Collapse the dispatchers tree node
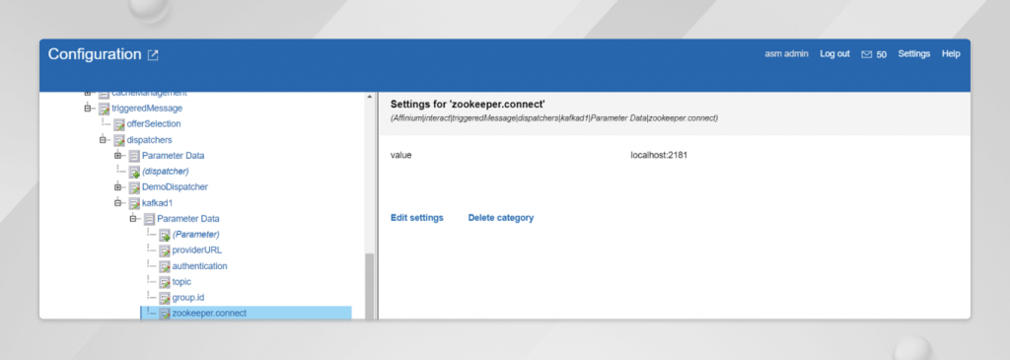 (x=103, y=140)
